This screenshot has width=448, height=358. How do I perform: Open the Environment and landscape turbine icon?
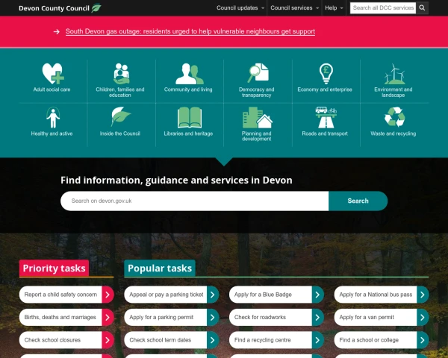[x=394, y=74]
